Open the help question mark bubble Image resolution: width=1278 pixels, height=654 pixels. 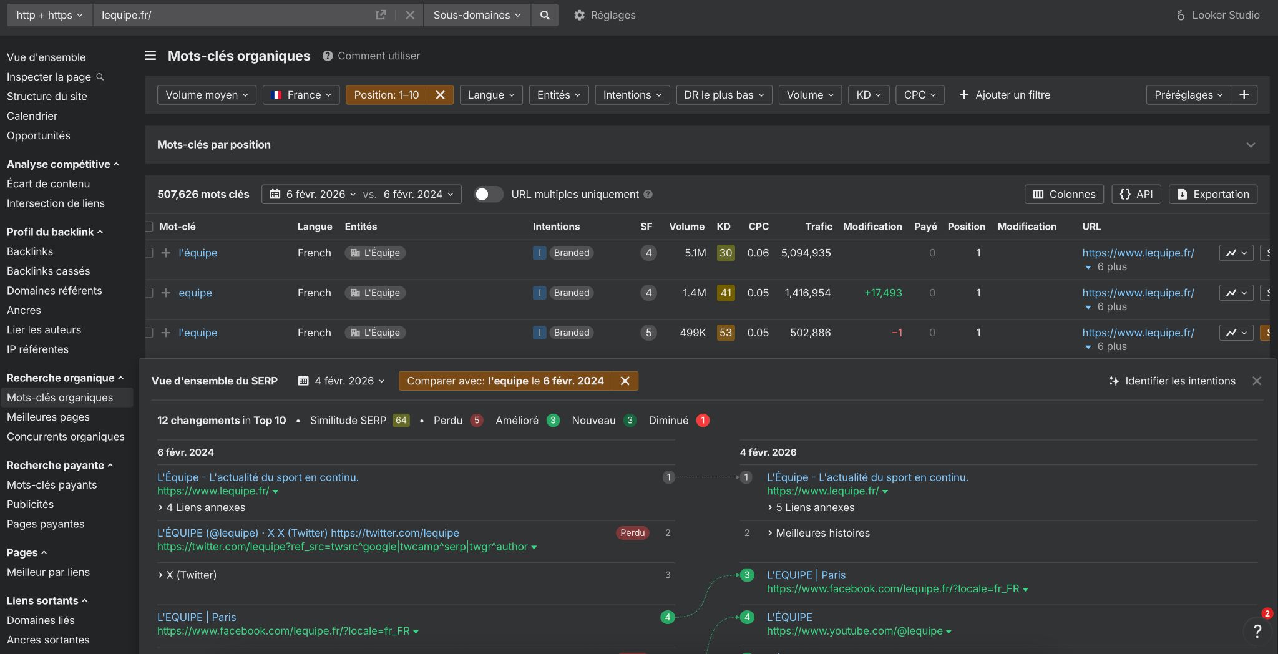click(x=1257, y=631)
